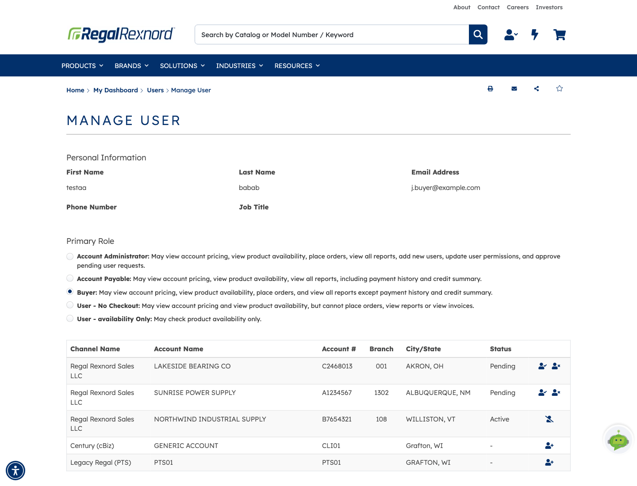The image size is (637, 486).
Task: Add page to favorites star icon
Action: 560,88
